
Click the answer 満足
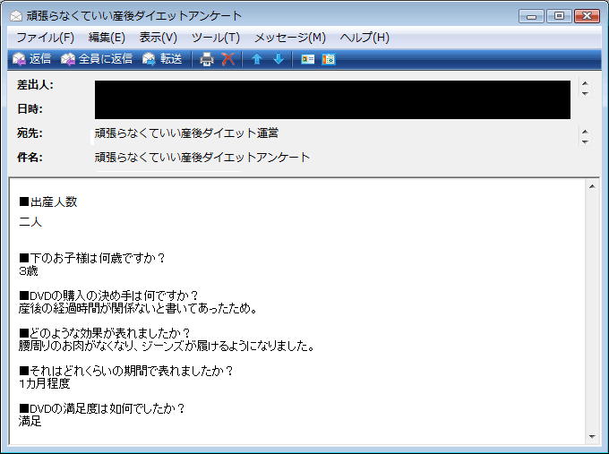coord(30,421)
